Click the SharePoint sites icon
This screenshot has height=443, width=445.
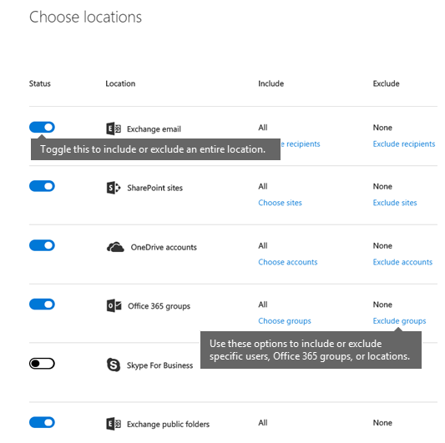click(x=114, y=188)
